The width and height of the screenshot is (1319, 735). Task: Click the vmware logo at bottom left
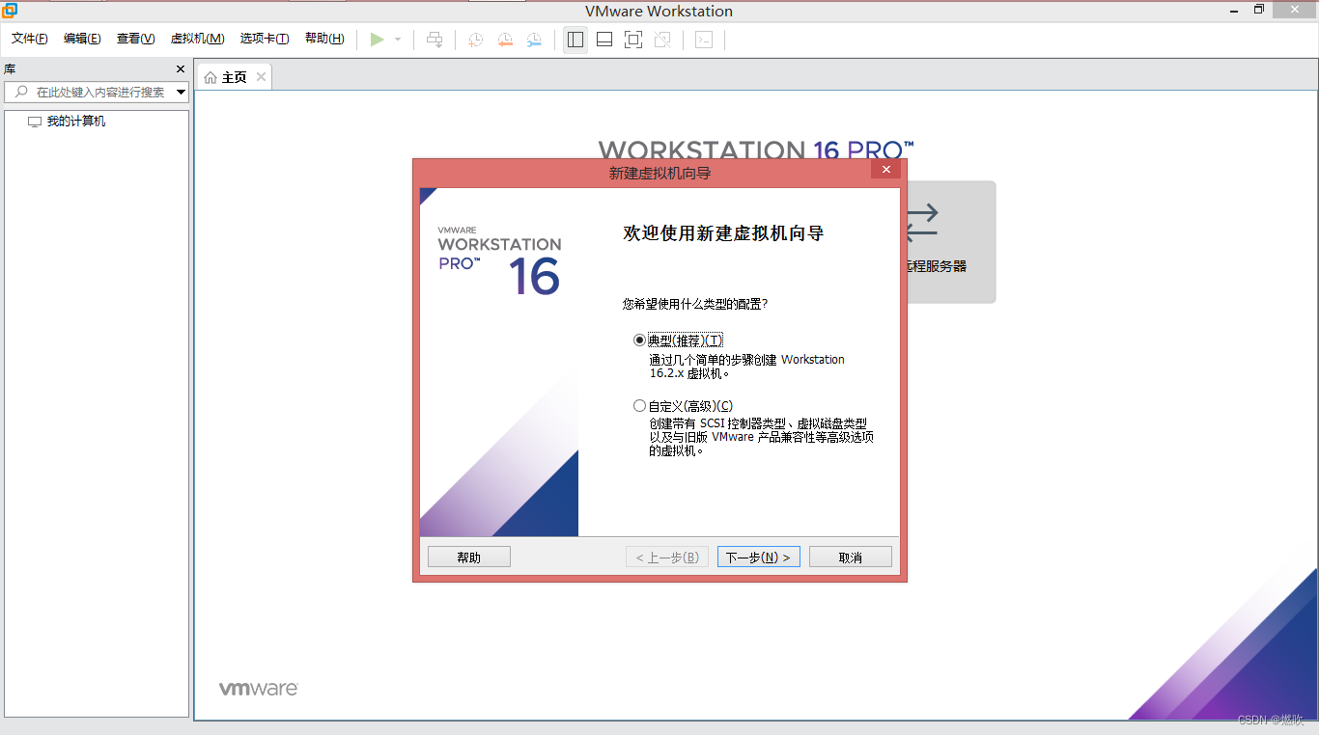tap(258, 689)
